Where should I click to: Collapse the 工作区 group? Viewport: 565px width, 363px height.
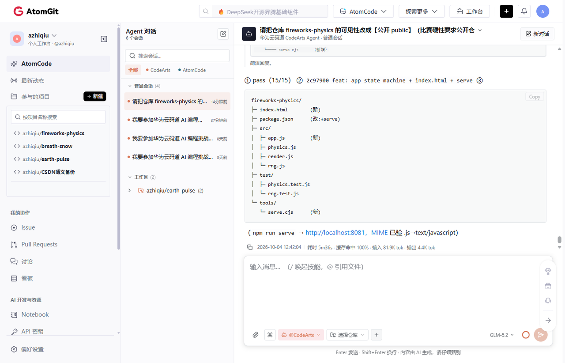(x=142, y=177)
